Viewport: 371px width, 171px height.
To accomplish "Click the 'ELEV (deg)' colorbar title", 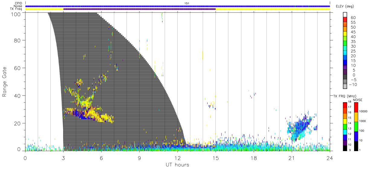I will (345, 6).
